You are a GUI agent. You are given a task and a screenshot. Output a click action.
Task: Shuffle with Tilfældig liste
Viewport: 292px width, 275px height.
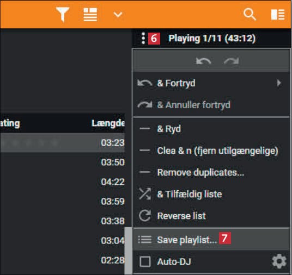(x=211, y=194)
